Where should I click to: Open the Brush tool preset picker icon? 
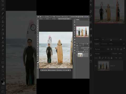tap(41, 17)
